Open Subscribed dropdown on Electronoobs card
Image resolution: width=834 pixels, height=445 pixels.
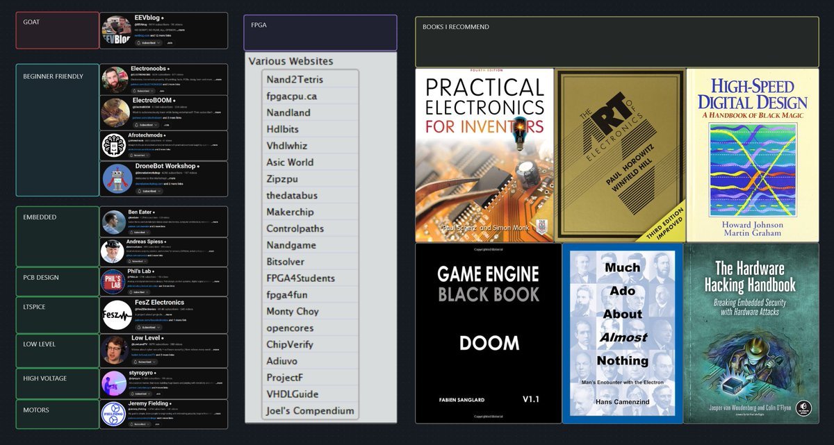(142, 90)
